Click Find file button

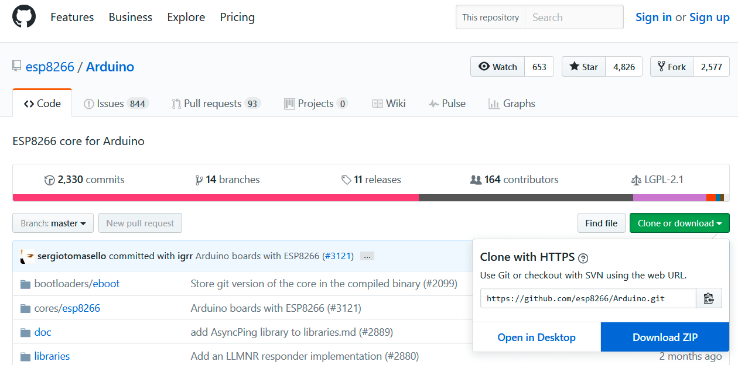tap(601, 223)
